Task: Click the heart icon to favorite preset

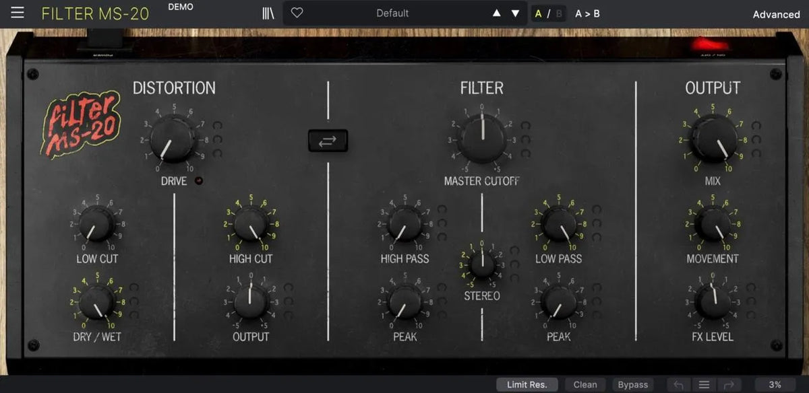Action: [x=297, y=12]
